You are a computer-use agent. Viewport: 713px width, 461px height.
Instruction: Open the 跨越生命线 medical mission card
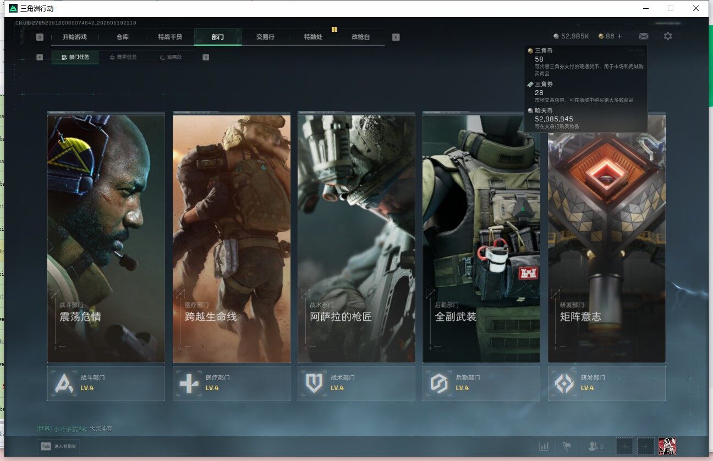tap(231, 238)
